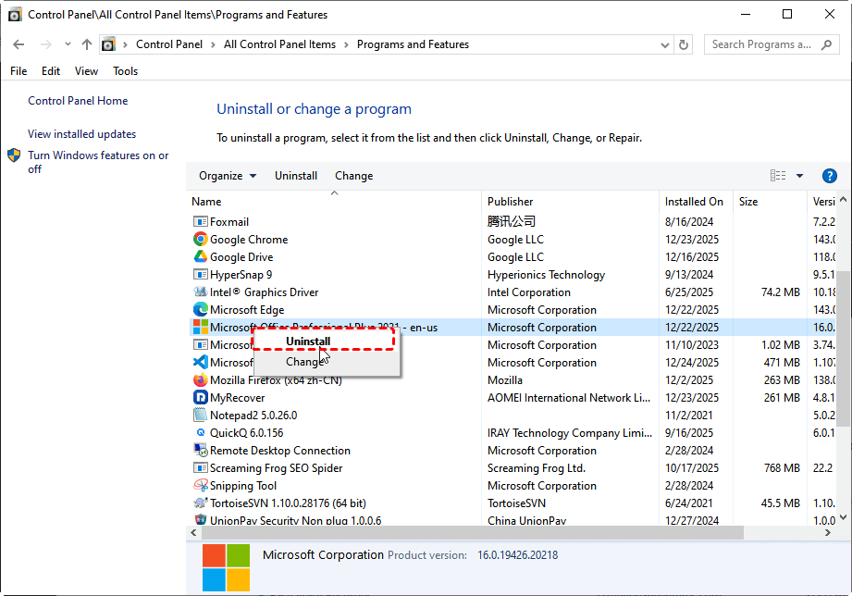Image resolution: width=852 pixels, height=596 pixels.
Task: Click the Mozilla Firefox icon
Action: [200, 380]
